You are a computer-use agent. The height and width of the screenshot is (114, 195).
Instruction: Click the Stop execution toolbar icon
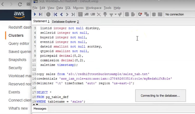[48, 14]
